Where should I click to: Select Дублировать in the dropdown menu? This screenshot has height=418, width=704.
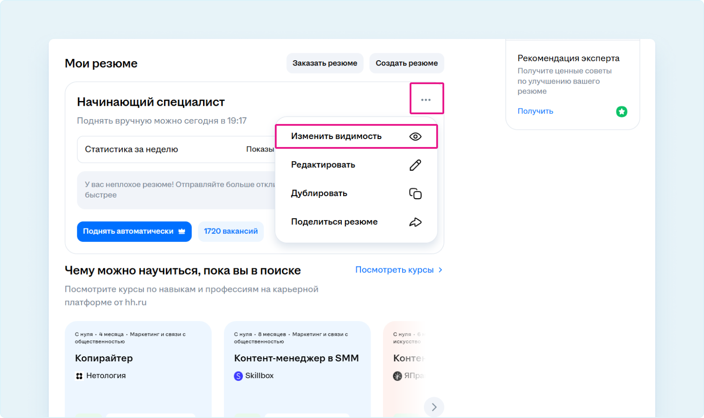[319, 194]
